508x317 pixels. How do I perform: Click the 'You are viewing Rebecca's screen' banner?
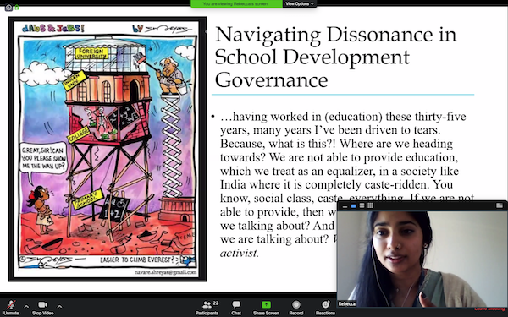pos(236,4)
